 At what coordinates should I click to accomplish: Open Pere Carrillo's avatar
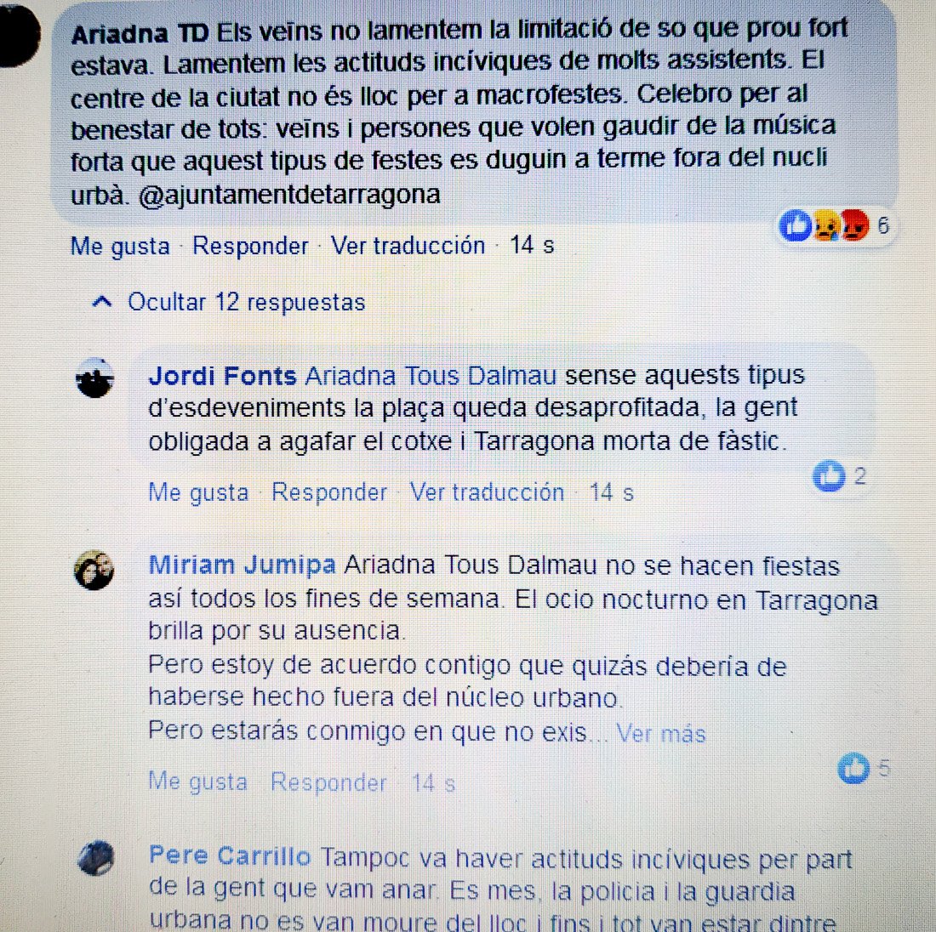click(x=95, y=857)
